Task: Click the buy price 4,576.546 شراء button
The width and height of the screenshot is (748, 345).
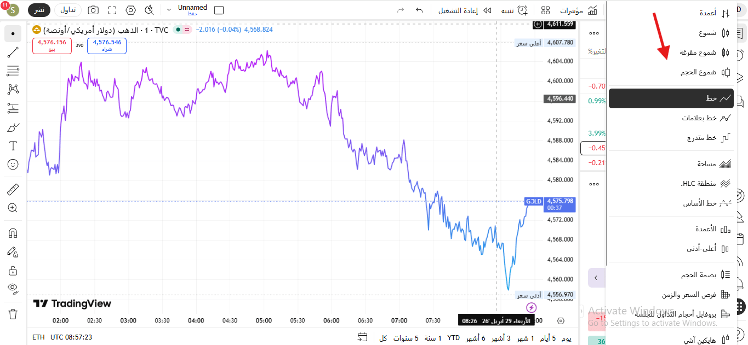Action: pos(107,46)
